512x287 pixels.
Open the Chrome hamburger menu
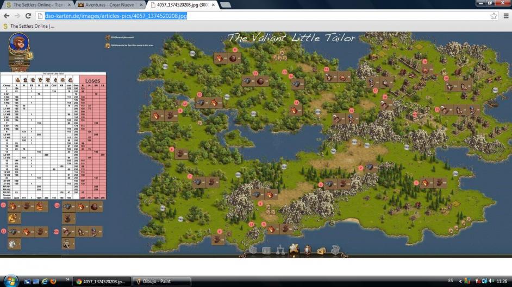pyautogui.click(x=505, y=16)
